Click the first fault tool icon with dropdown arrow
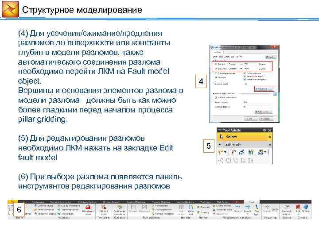The width and height of the screenshot is (319, 239). pos(221,152)
